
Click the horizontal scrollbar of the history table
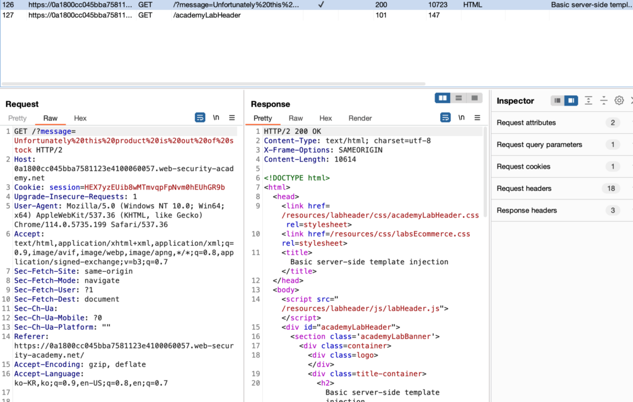213,84
